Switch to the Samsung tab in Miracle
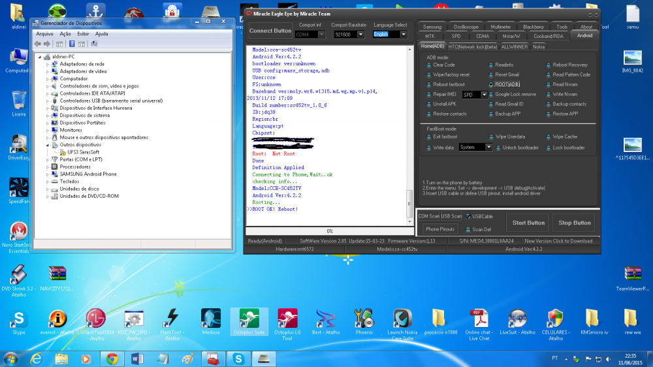This screenshot has height=367, width=653. 432,27
